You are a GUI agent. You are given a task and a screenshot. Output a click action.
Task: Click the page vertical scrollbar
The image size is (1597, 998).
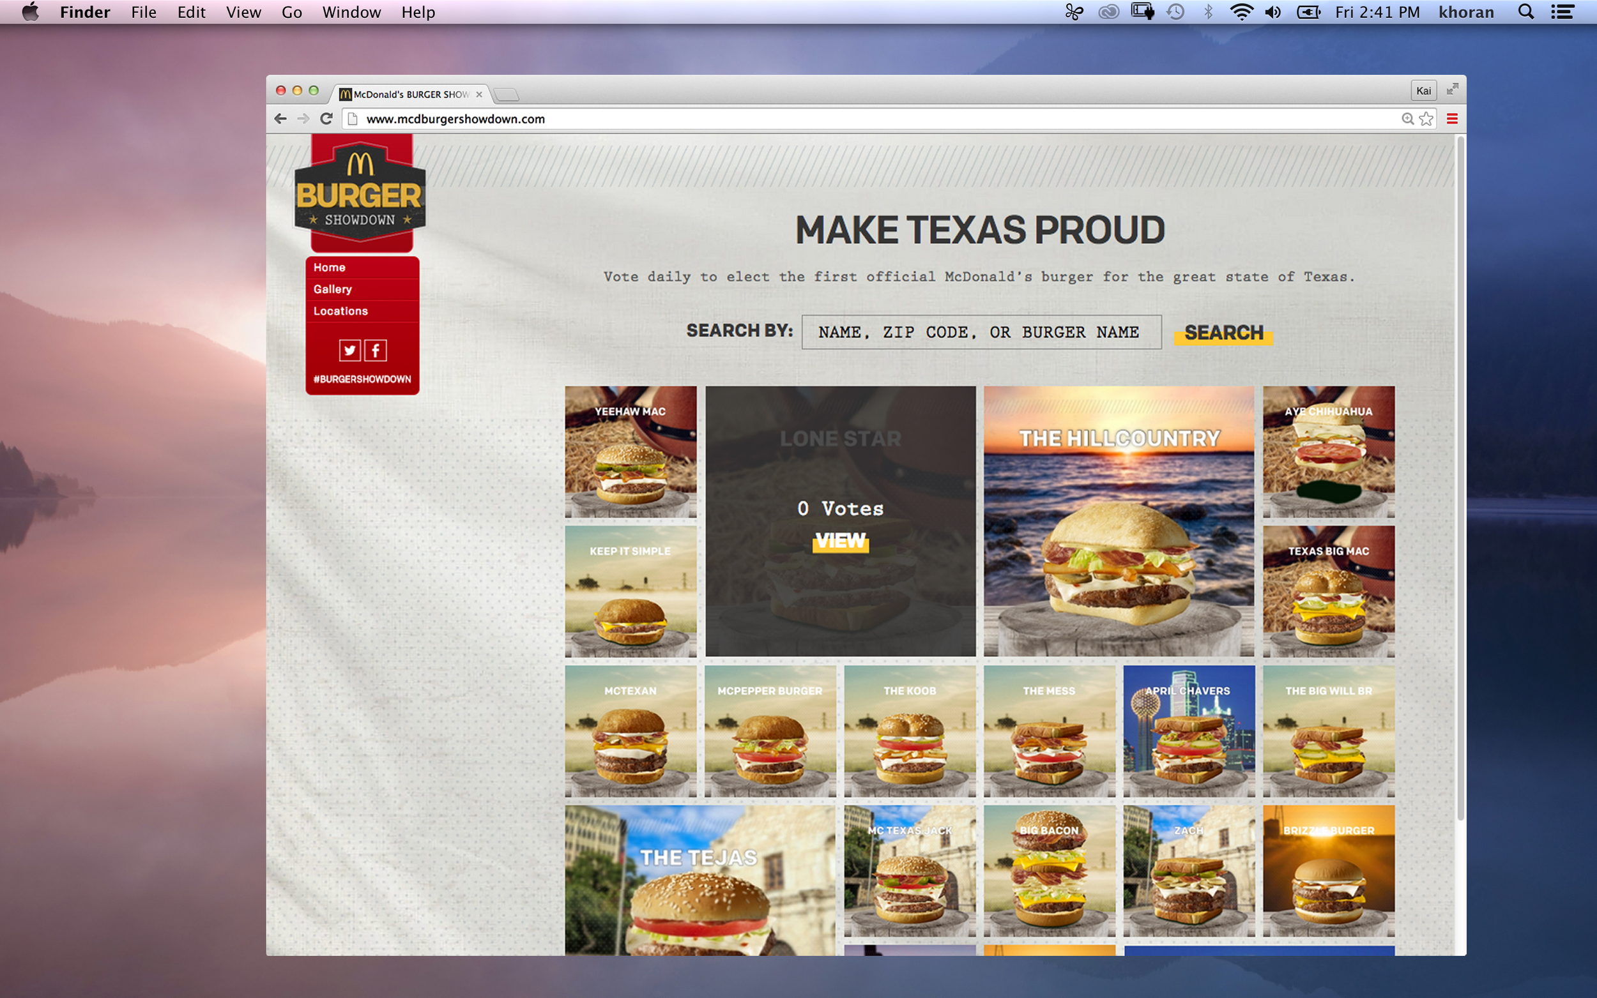coord(1460,478)
